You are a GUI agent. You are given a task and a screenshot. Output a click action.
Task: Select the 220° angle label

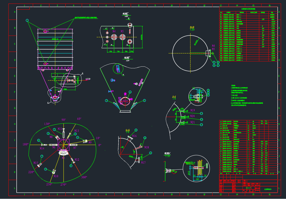pyautogui.click(x=31, y=172)
